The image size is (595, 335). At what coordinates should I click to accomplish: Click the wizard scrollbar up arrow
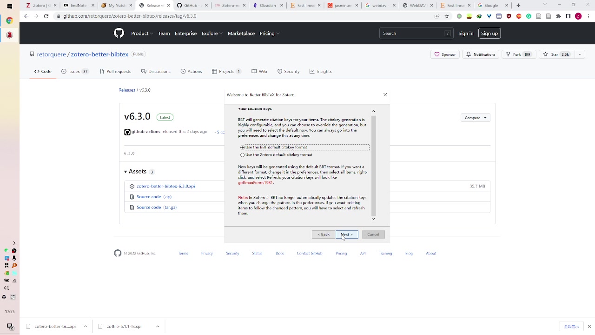(373, 111)
